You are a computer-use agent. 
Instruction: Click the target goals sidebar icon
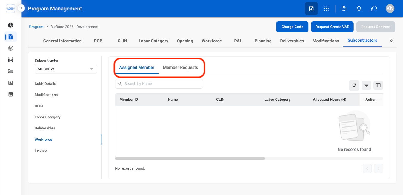[10, 48]
